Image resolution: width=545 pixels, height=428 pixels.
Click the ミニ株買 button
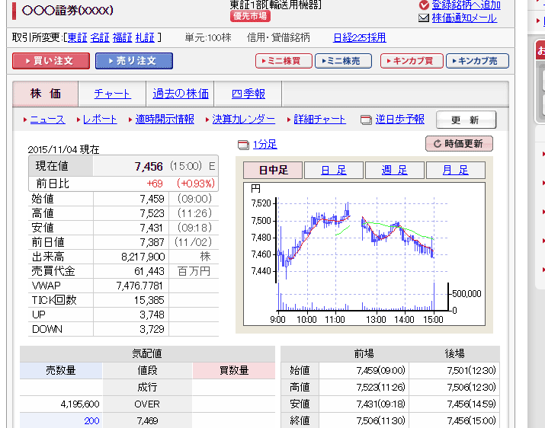click(284, 61)
